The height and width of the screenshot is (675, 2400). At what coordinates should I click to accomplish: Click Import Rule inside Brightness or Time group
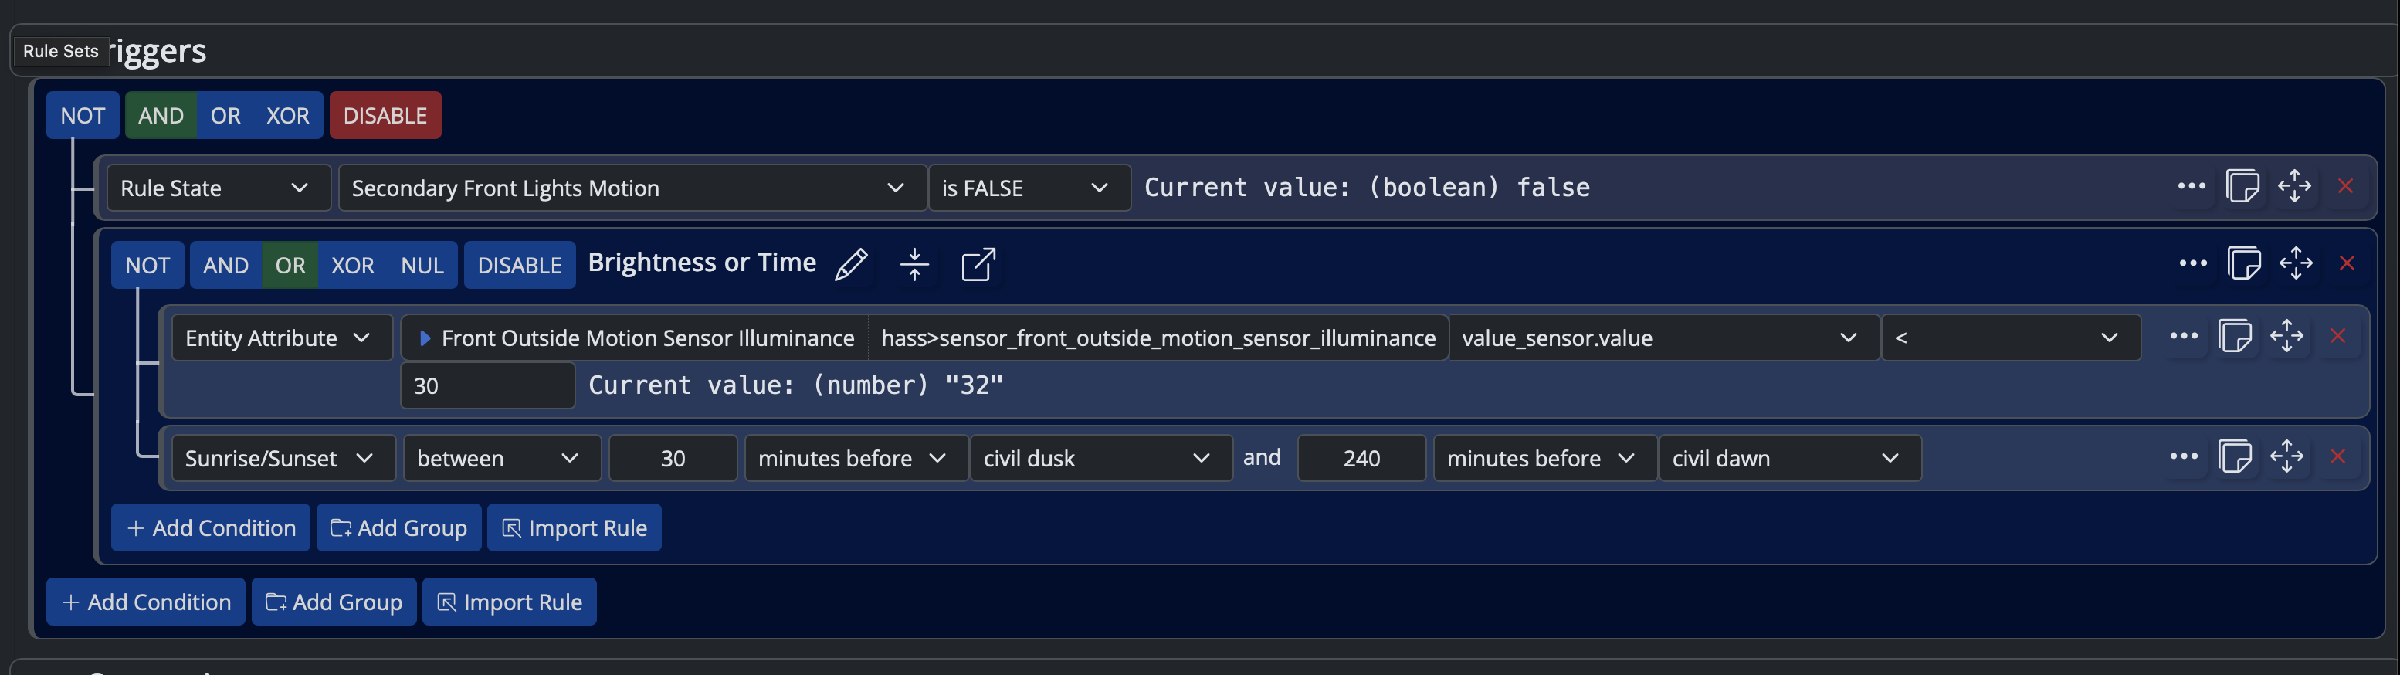574,528
